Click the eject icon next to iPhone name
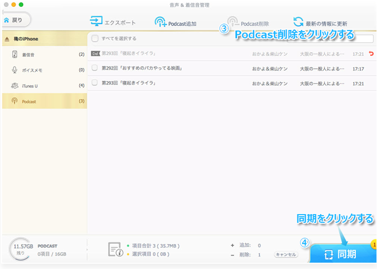Image resolution: width=377 pixels, height=269 pixels. [7, 39]
